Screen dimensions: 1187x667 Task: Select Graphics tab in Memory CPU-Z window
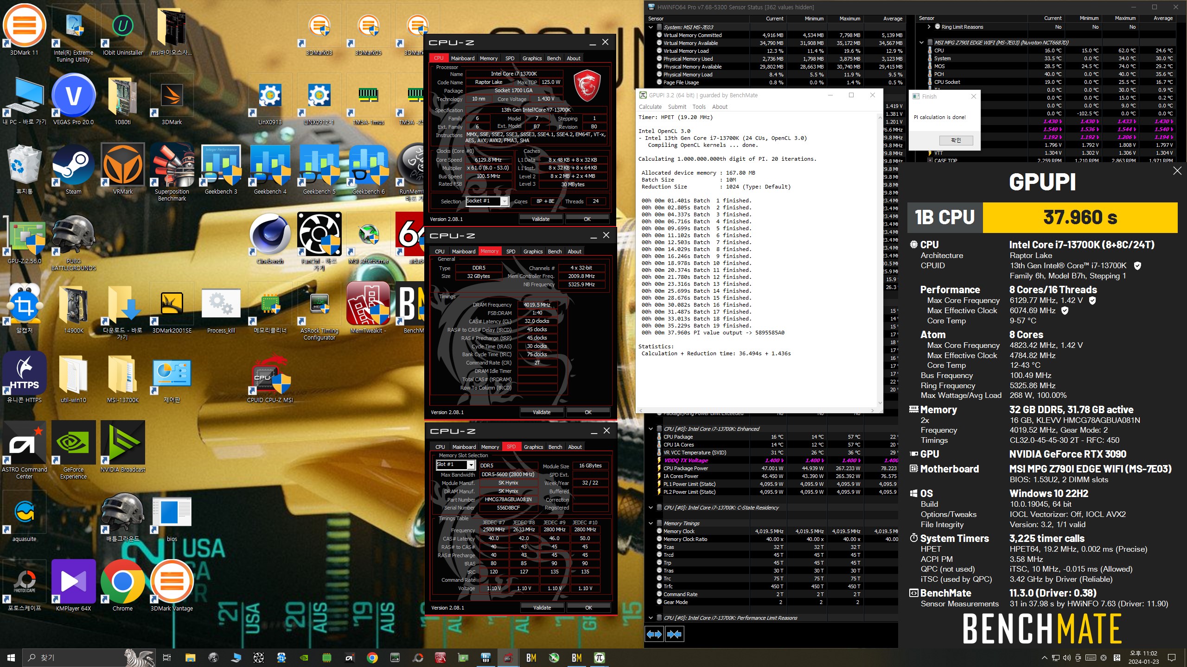[x=533, y=252]
